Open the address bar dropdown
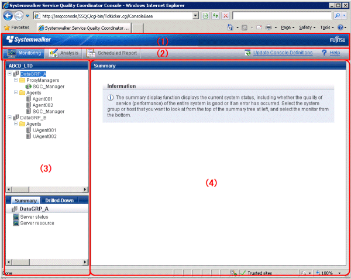This screenshot has width=351, height=279. tap(195, 16)
